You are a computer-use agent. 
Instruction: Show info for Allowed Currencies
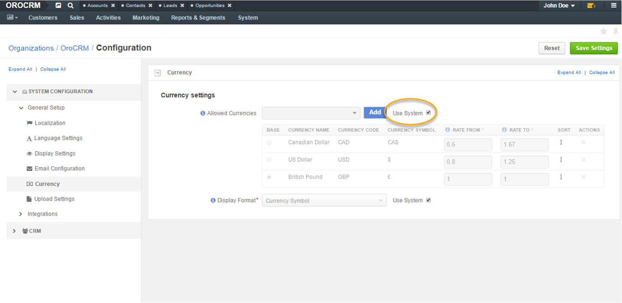click(x=203, y=113)
